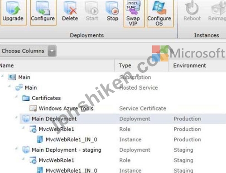Click the Subscription type cell

135,77
